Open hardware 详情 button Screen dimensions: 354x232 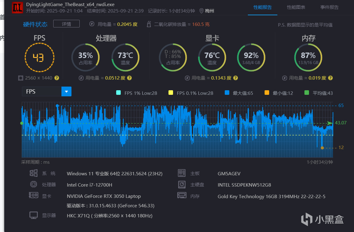tap(66, 24)
